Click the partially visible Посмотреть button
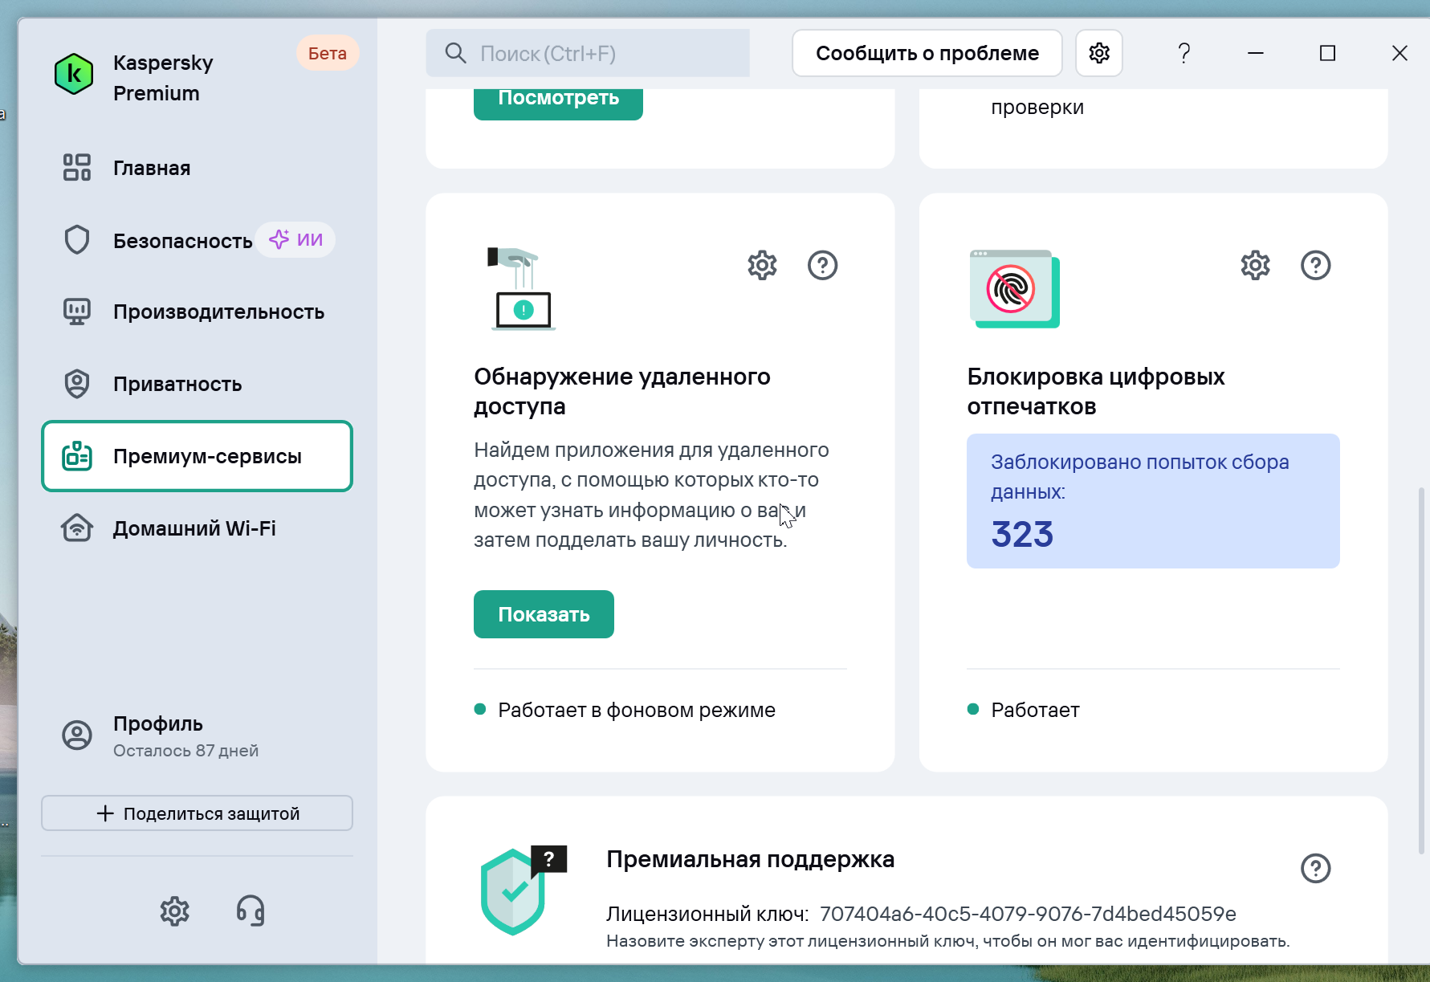Viewport: 1430px width, 982px height. click(x=558, y=104)
